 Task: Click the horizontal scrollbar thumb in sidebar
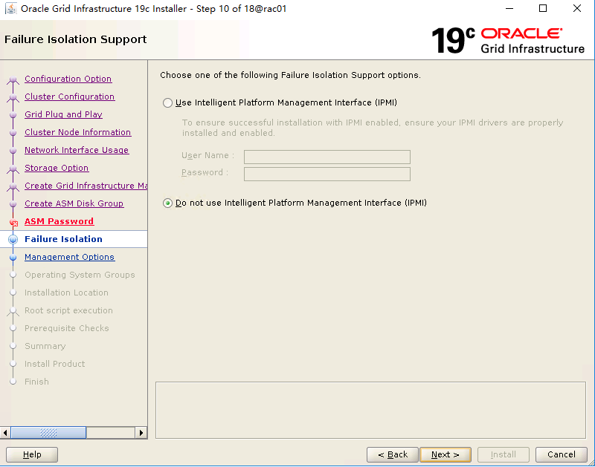(48, 433)
